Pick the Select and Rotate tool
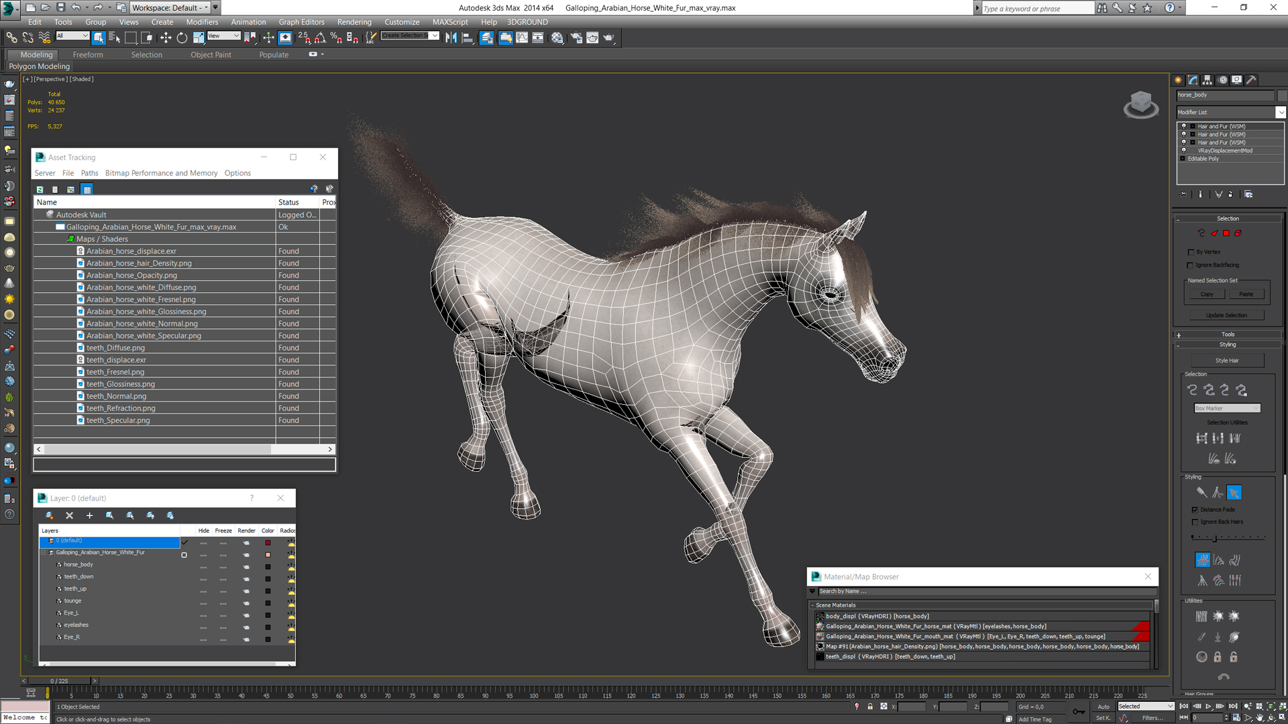Image resolution: width=1288 pixels, height=724 pixels. [x=182, y=38]
